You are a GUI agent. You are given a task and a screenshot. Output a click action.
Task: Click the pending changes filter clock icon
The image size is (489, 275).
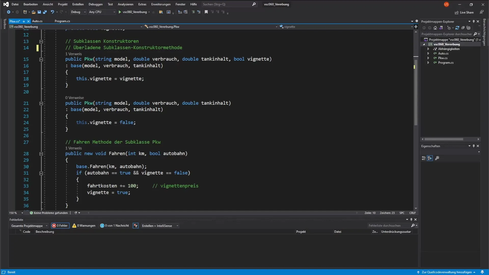click(x=449, y=28)
